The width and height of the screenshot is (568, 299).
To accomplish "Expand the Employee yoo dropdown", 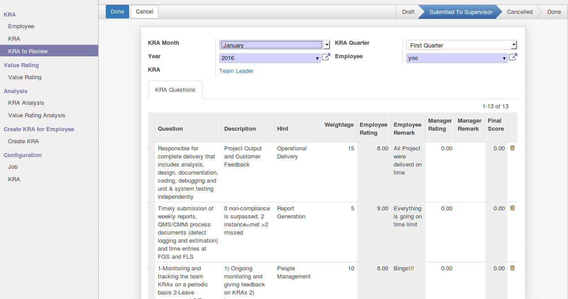I will 457,58.
